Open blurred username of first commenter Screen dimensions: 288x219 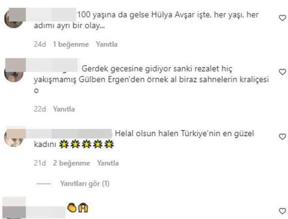pos(51,14)
